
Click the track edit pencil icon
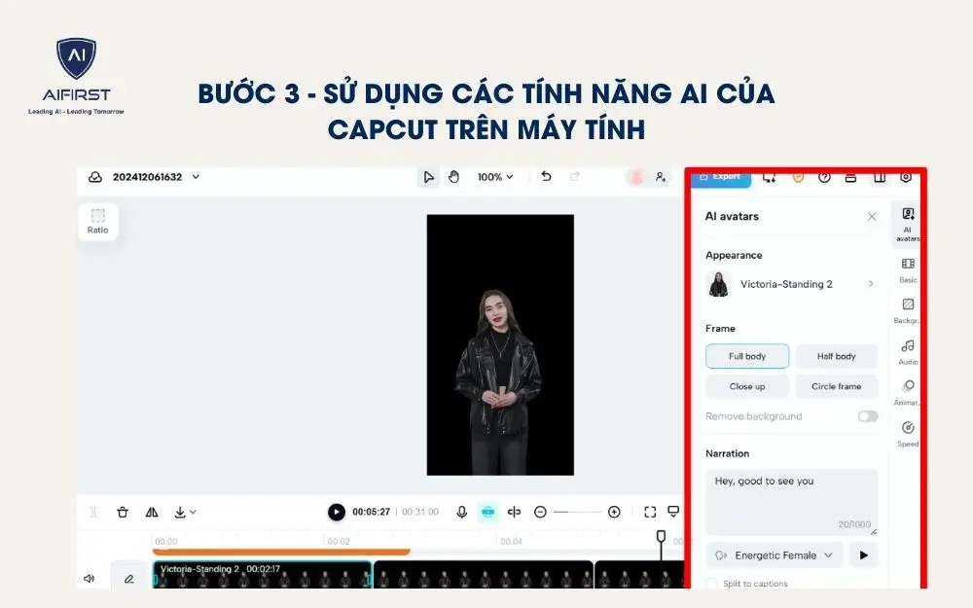129,579
